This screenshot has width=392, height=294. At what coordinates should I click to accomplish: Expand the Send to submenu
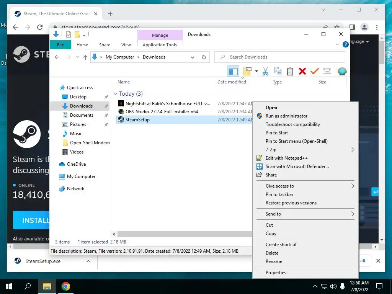pyautogui.click(x=353, y=214)
